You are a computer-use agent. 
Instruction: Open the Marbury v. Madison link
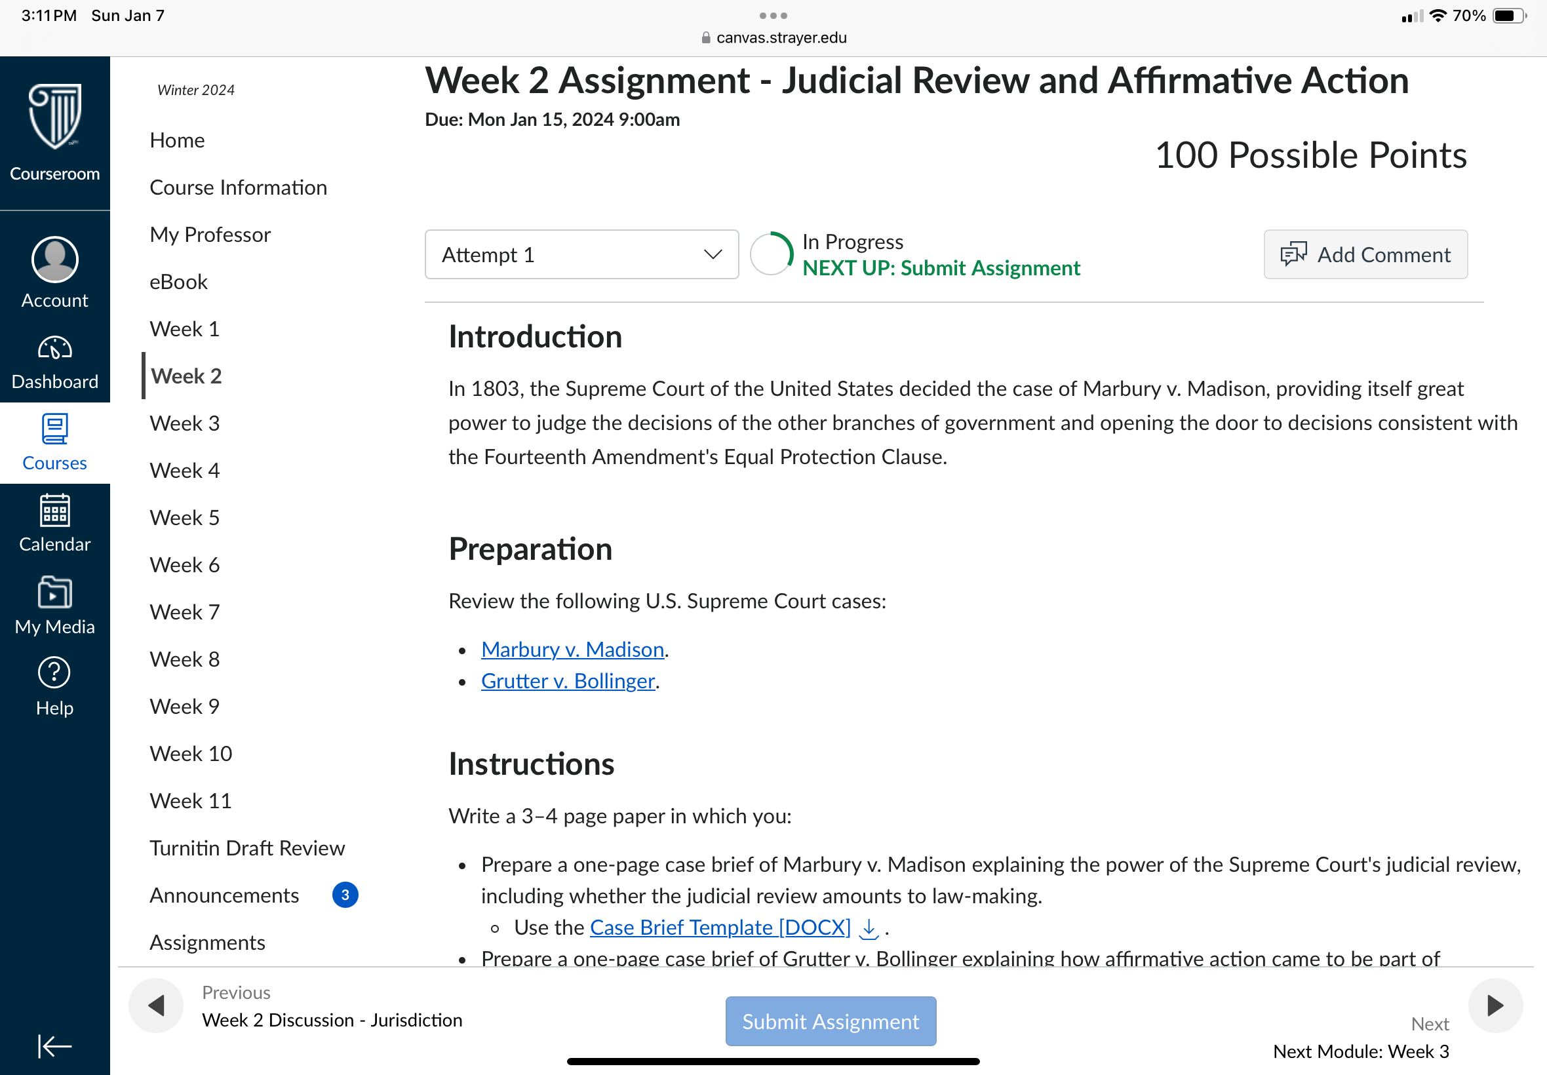point(572,650)
